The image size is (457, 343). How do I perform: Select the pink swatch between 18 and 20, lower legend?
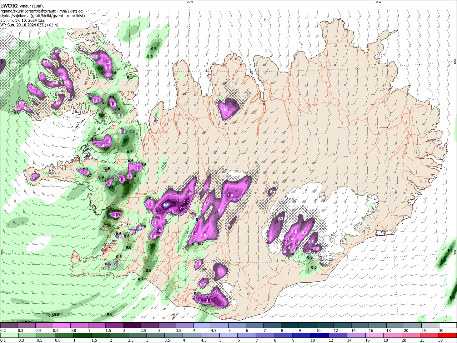pyautogui.click(x=393, y=335)
